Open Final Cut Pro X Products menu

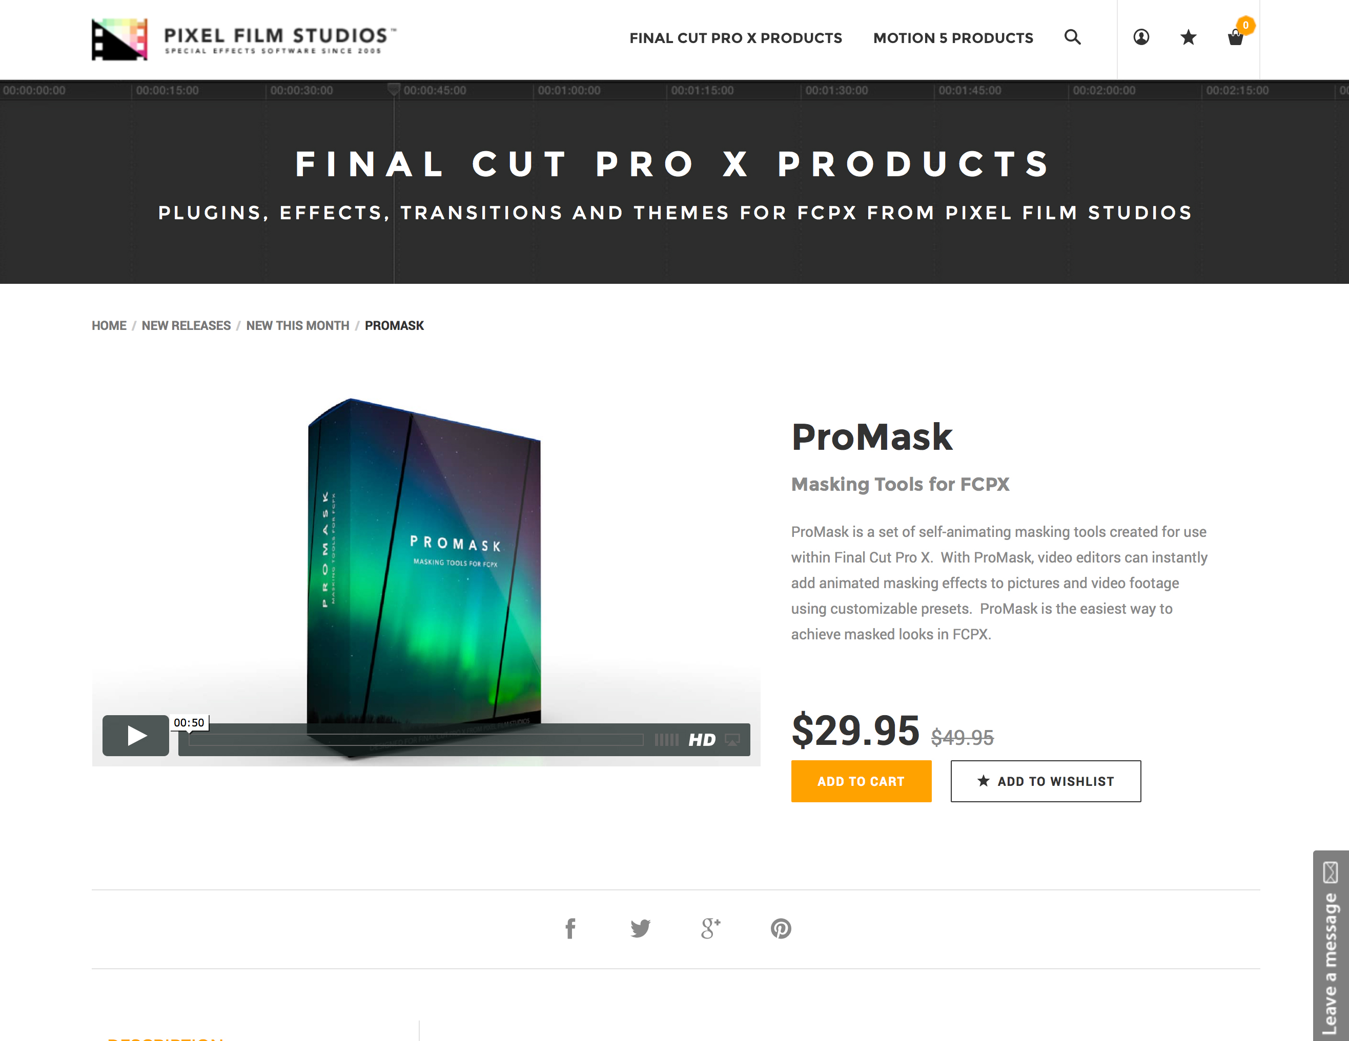pos(735,38)
